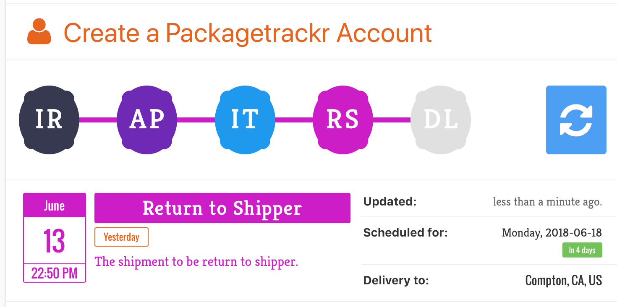Viewport: 617px width, 307px height.
Task: Open the Create a Packagetrackr Account link
Action: coord(248,33)
